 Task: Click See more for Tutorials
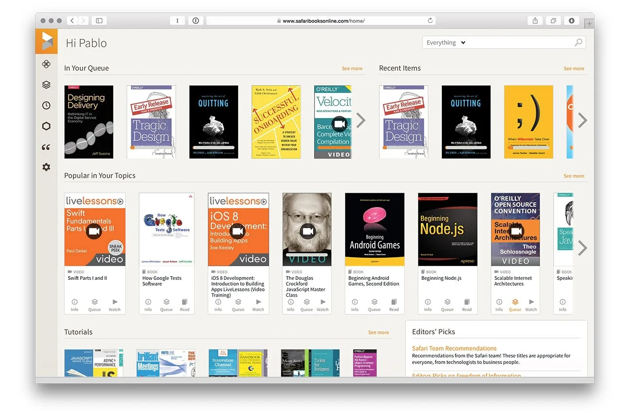378,332
